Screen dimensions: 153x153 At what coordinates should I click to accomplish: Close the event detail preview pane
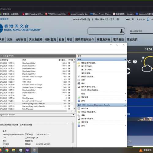click(x=73, y=115)
